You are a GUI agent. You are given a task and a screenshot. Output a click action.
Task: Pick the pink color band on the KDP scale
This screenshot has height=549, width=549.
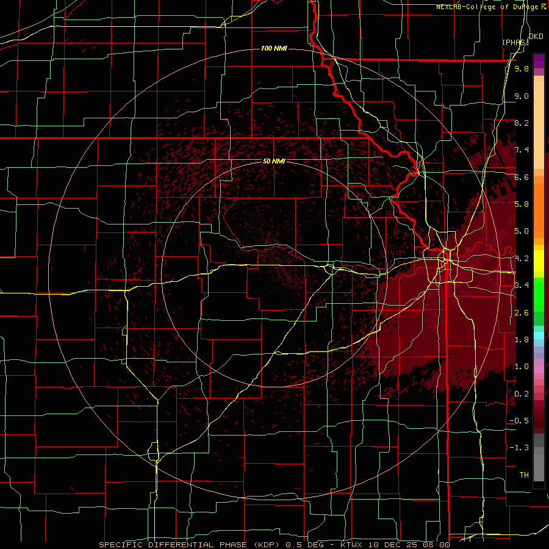(539, 370)
